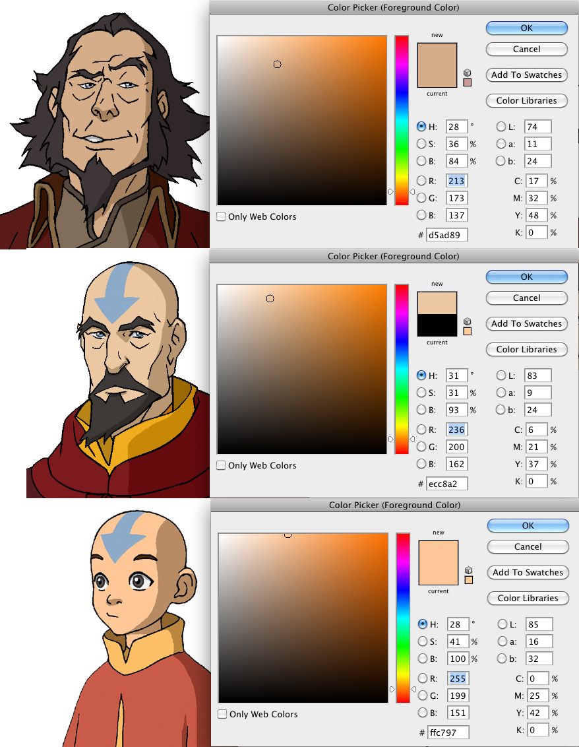Screen dimensions: 579x747
Task: Click the black current color swatch in the middle dialog
Action: [x=437, y=325]
